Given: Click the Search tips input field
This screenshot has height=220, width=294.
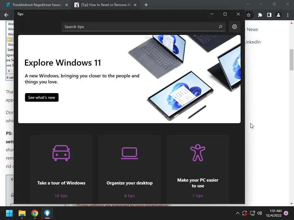Looking at the screenshot, I should coord(144,27).
